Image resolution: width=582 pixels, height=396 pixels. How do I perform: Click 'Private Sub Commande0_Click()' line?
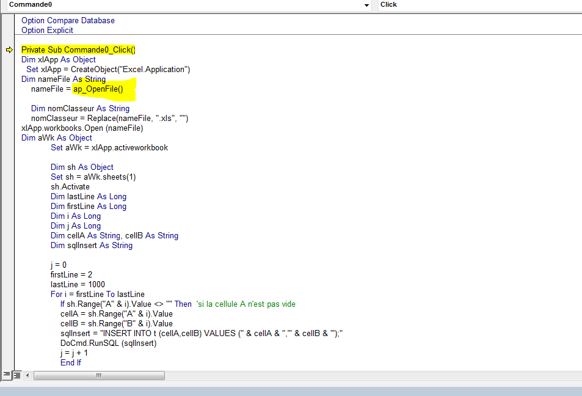point(78,50)
